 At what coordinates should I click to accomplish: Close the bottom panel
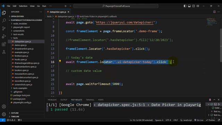point(219,100)
